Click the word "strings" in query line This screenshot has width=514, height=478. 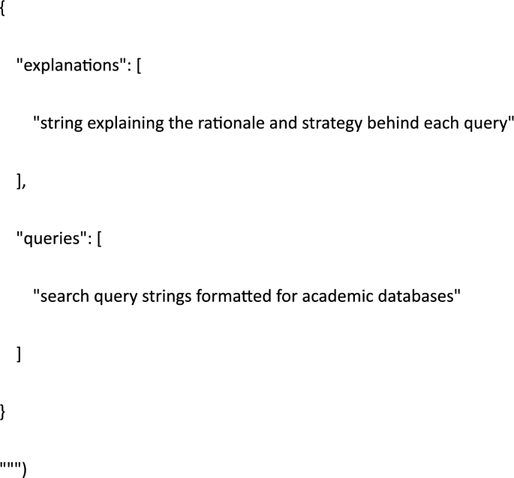(167, 297)
